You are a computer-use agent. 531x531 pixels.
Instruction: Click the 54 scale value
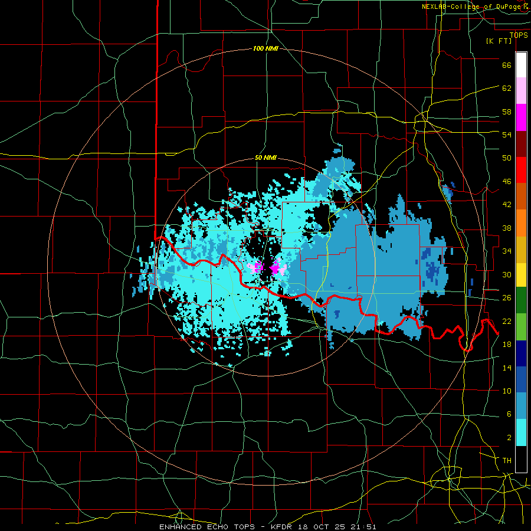pyautogui.click(x=507, y=135)
